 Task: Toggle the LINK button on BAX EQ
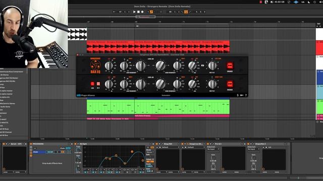click(92, 84)
